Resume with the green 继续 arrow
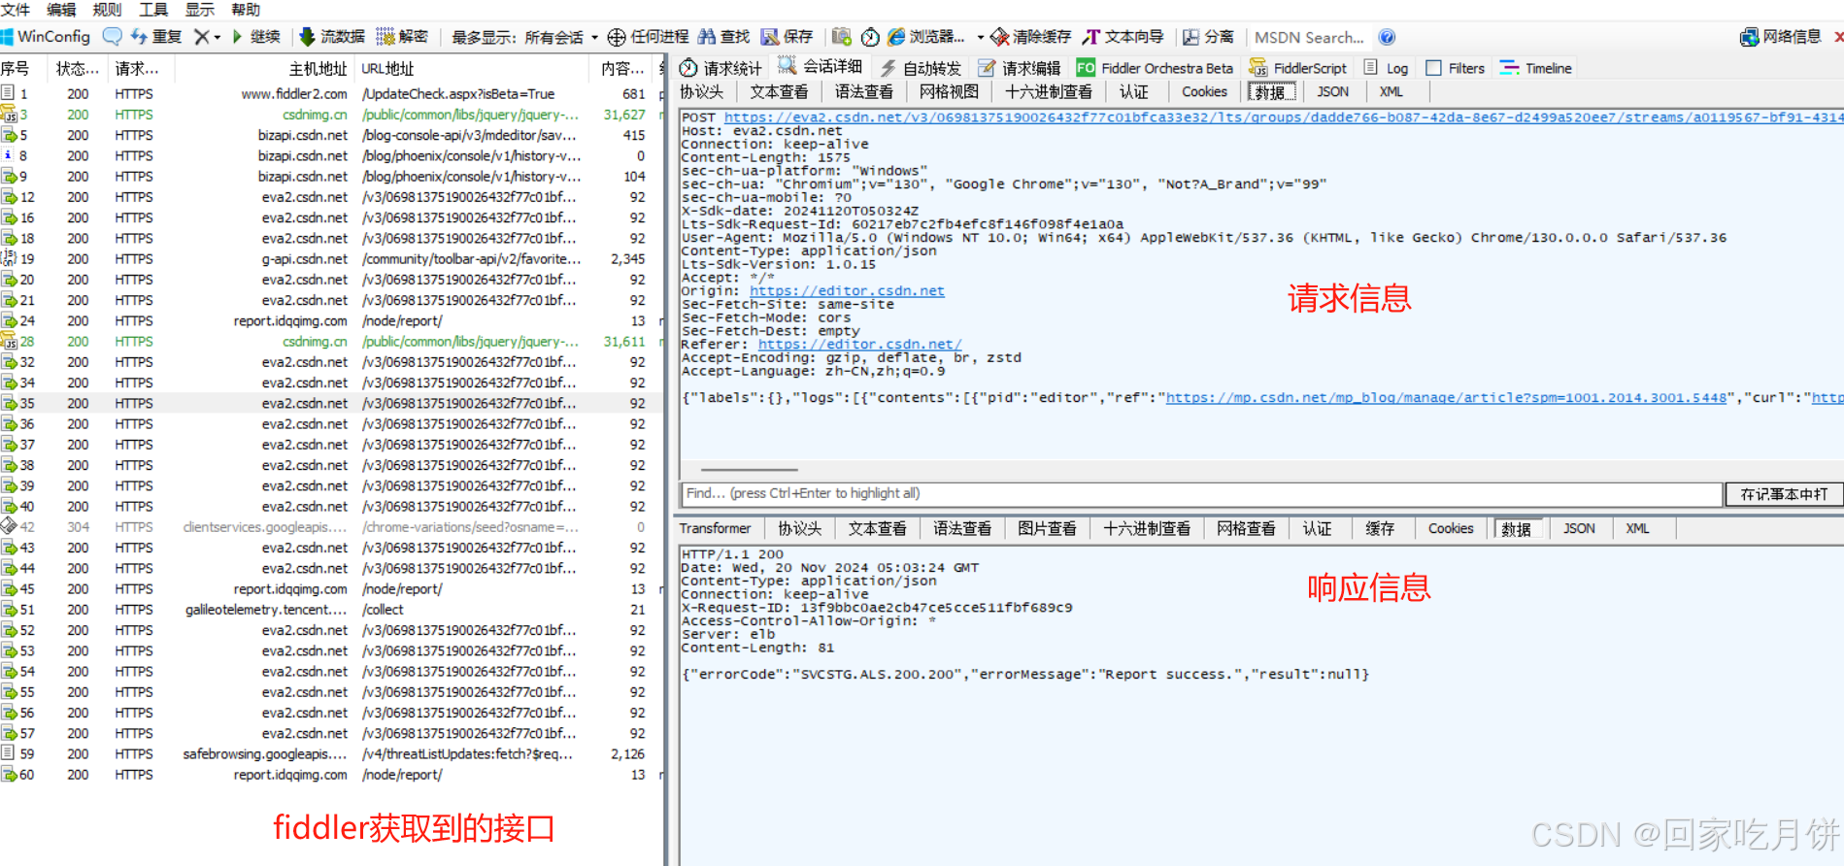This screenshot has height=866, width=1844. [x=256, y=37]
